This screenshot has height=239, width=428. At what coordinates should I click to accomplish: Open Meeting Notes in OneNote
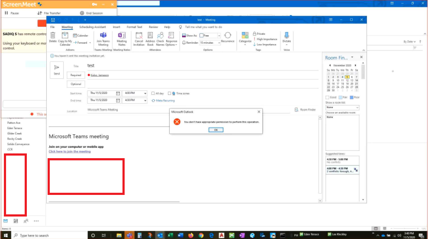(x=122, y=35)
